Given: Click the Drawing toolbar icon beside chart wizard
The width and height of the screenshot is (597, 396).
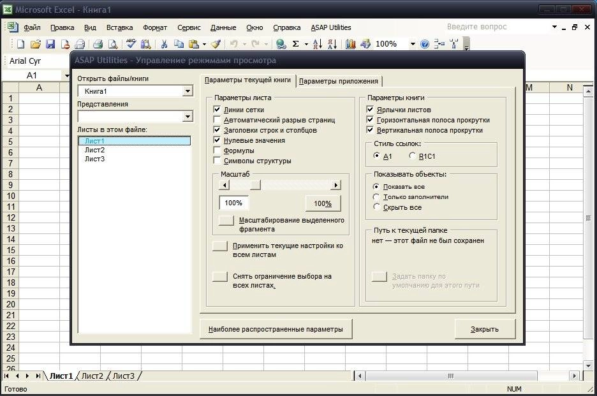Looking at the screenshot, I should (x=365, y=44).
